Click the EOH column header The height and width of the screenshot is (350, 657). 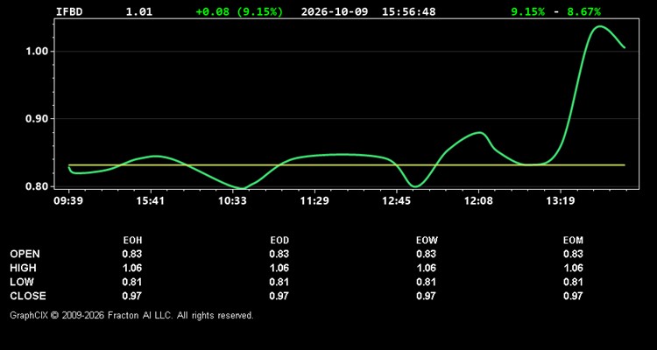[132, 241]
